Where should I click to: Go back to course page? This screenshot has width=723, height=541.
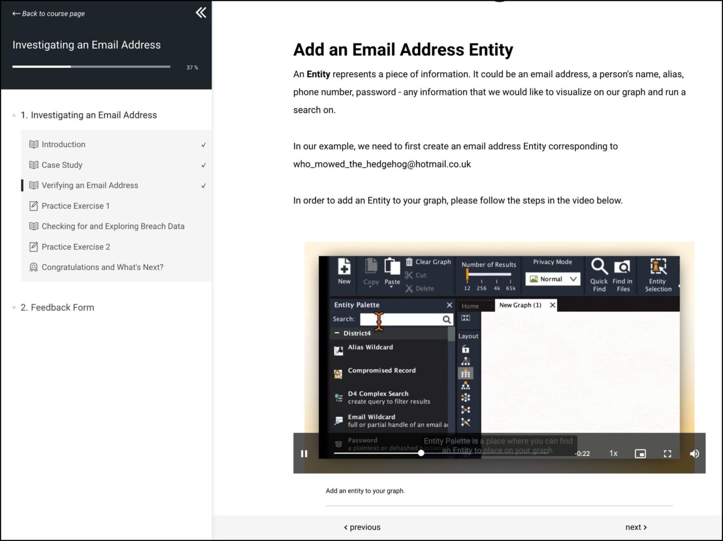pos(48,14)
